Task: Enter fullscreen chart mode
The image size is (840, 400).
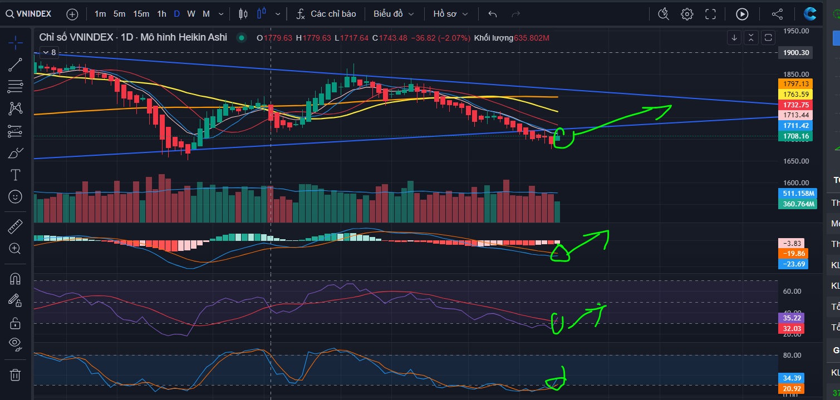Action: coord(710,14)
